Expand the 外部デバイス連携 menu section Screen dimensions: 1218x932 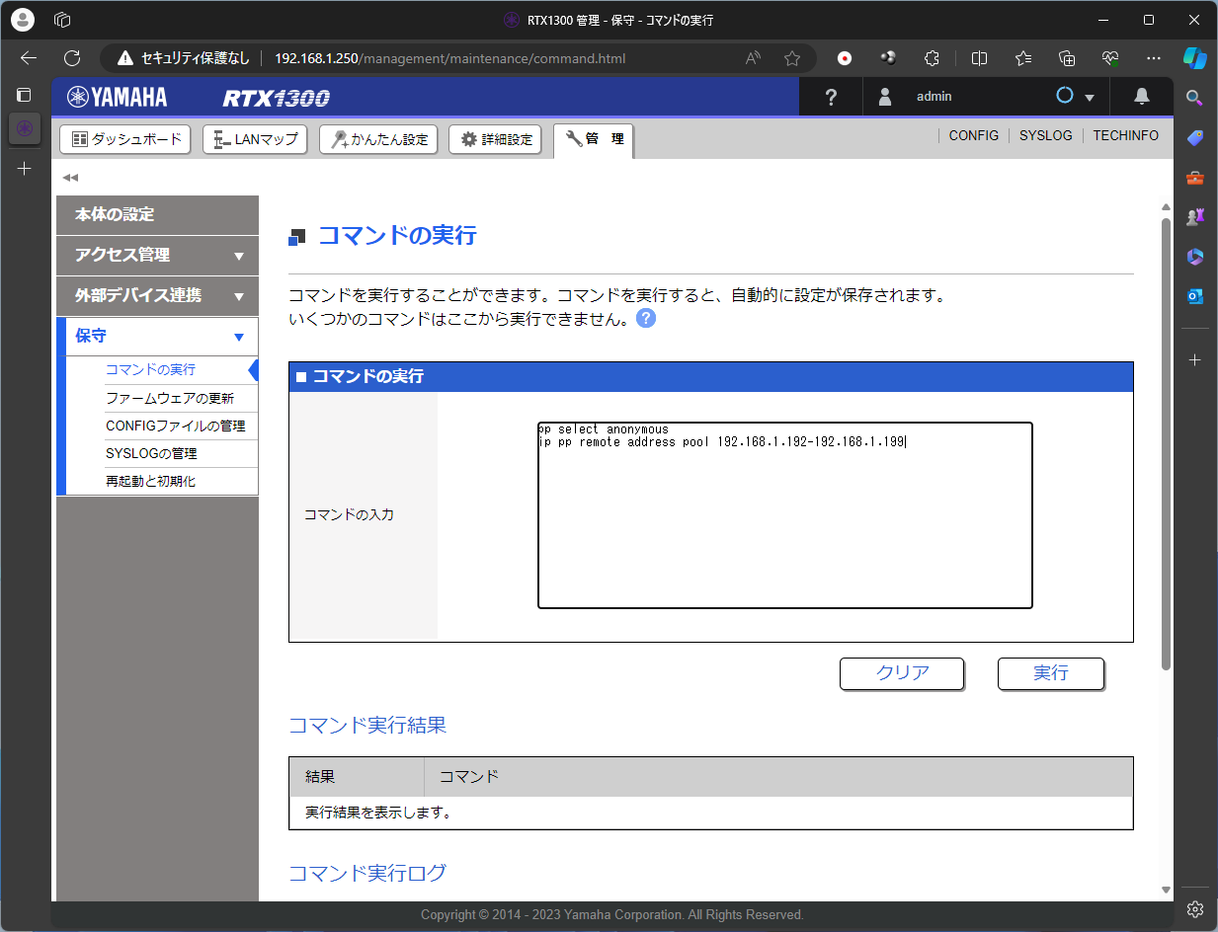click(157, 295)
